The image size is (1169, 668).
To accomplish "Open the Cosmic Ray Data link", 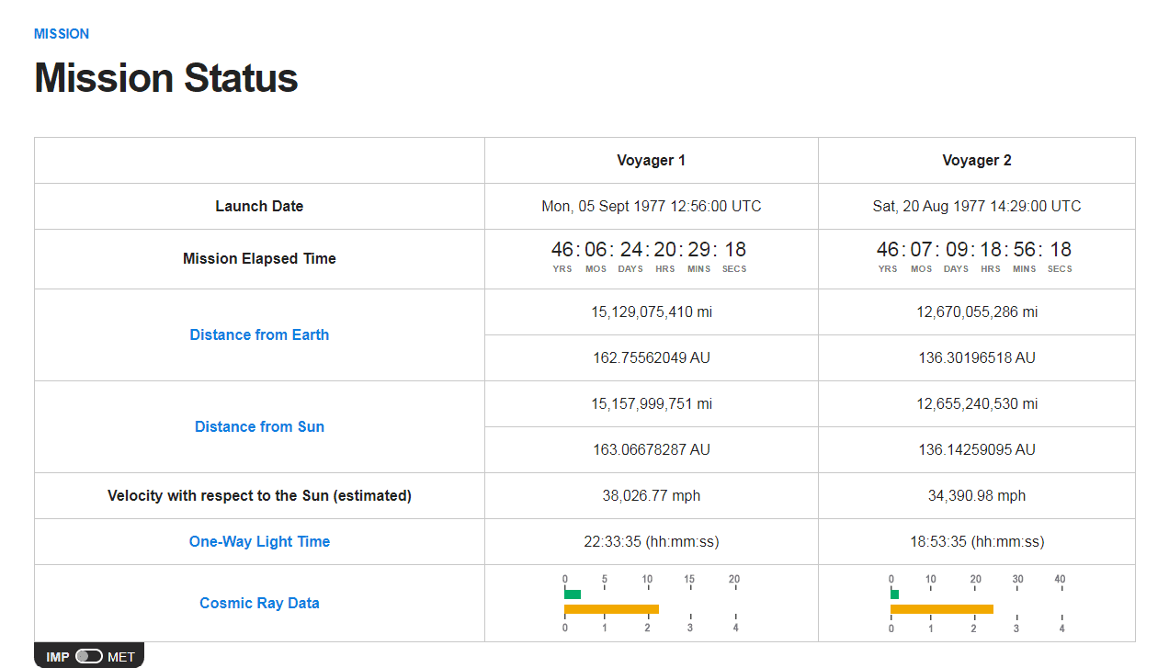I will coord(259,603).
